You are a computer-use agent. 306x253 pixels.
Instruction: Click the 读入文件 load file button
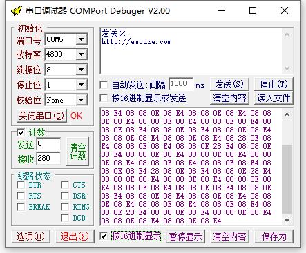tap(274, 98)
